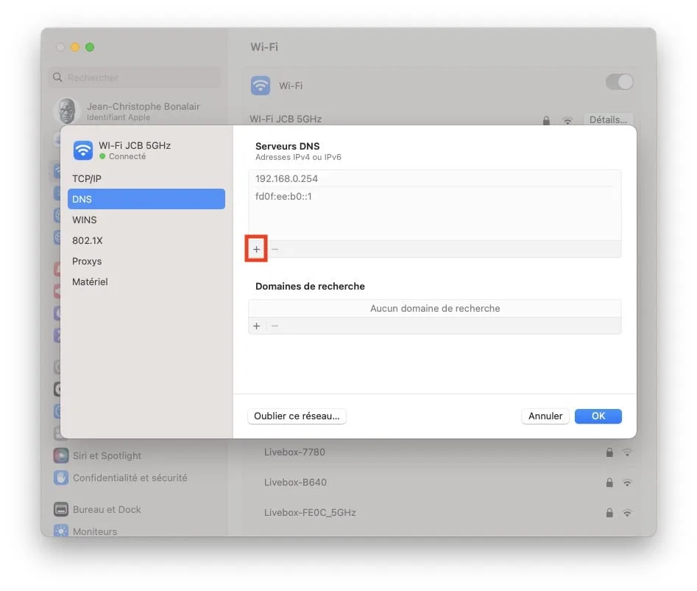
Task: Go to the Proxys tab
Action: 146,261
